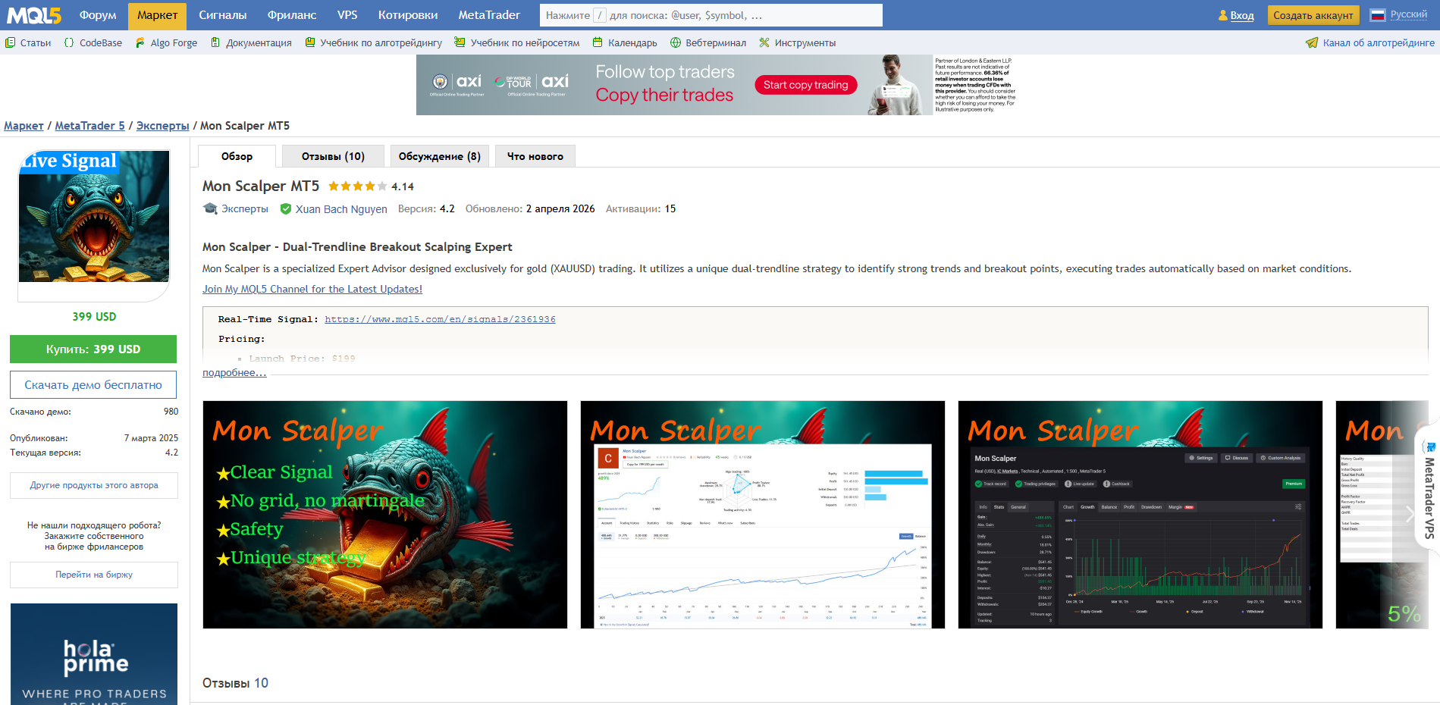This screenshot has height=705, width=1440.
Task: Open the Обсуждение (8) tab
Action: point(440,156)
